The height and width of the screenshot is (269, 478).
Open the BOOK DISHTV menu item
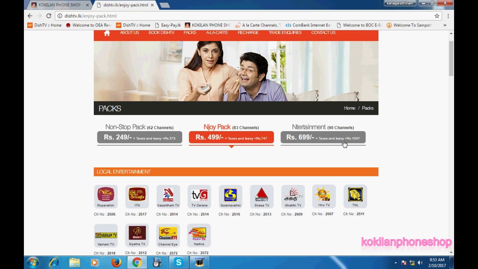161,33
